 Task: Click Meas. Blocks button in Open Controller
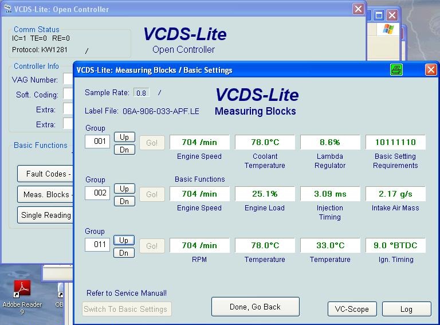click(x=46, y=194)
